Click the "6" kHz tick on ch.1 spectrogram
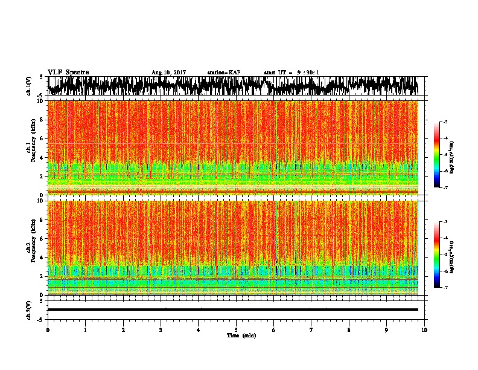This screenshot has height=370, width=478. (x=42, y=138)
